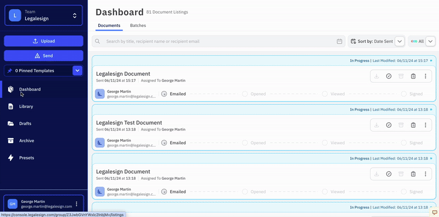Open Archive in the sidebar
Viewport: 439px width, 217px height.
pyautogui.click(x=26, y=141)
